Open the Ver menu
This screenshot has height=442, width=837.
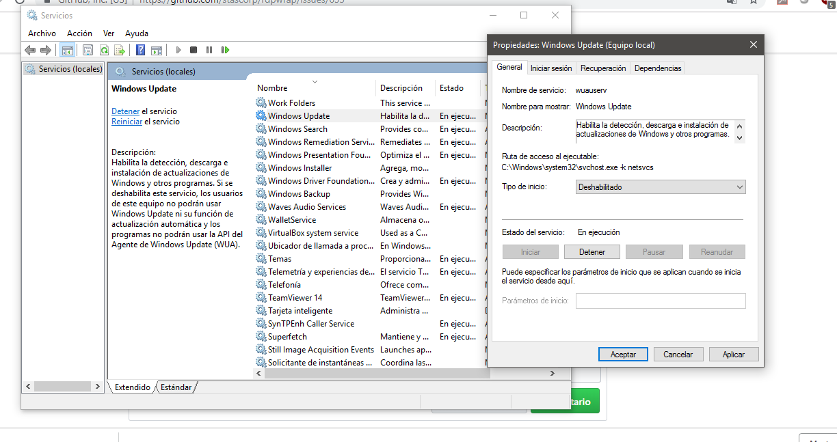pos(109,33)
